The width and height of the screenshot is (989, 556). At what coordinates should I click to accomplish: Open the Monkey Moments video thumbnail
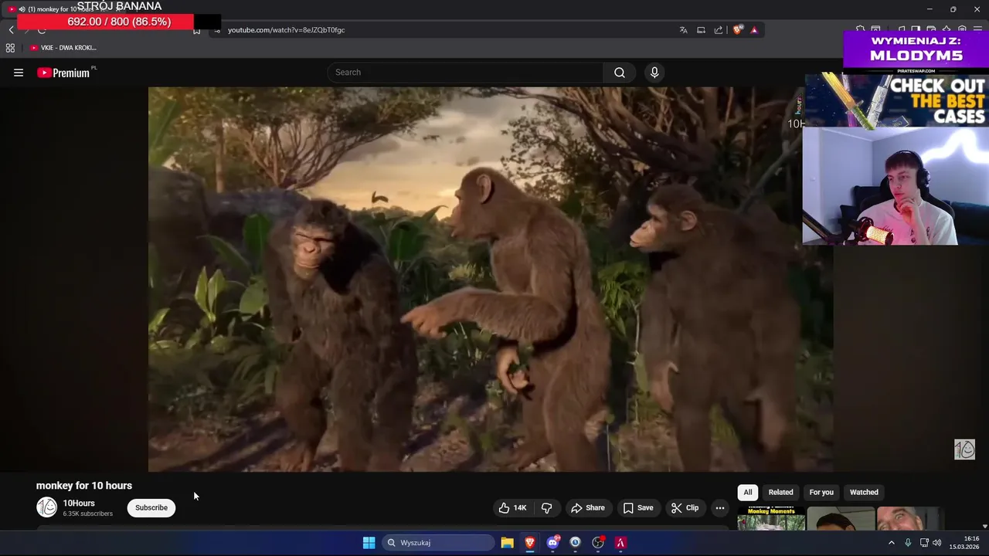(771, 519)
